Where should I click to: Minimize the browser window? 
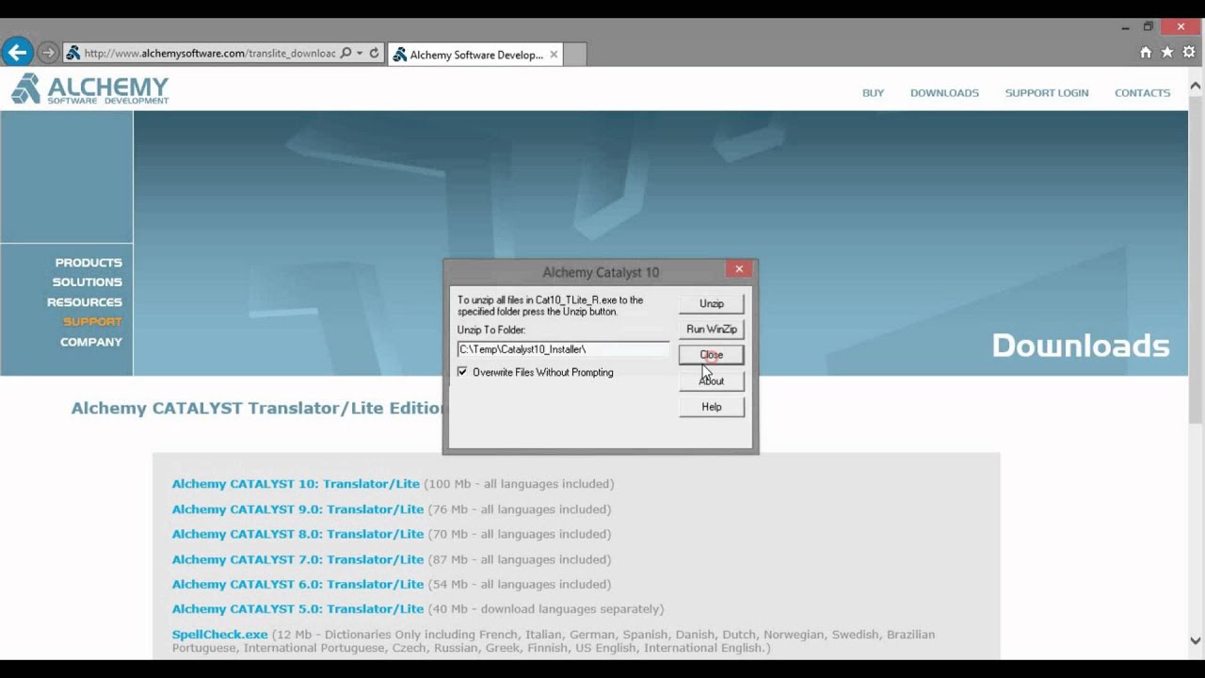(x=1127, y=26)
